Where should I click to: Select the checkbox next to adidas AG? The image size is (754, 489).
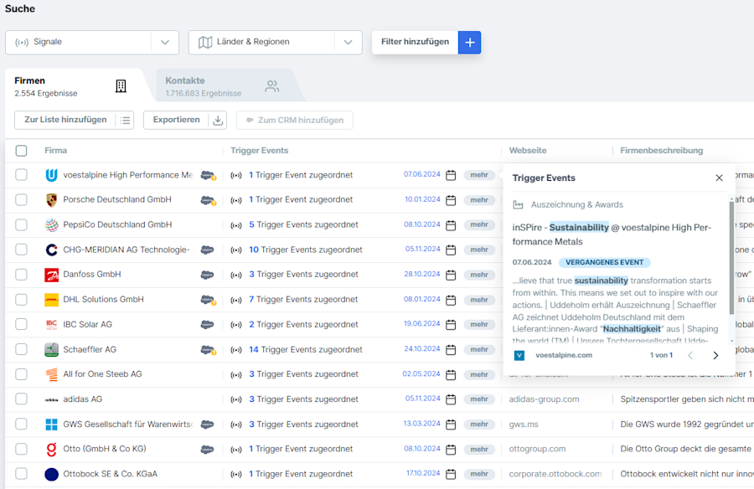pyautogui.click(x=21, y=399)
